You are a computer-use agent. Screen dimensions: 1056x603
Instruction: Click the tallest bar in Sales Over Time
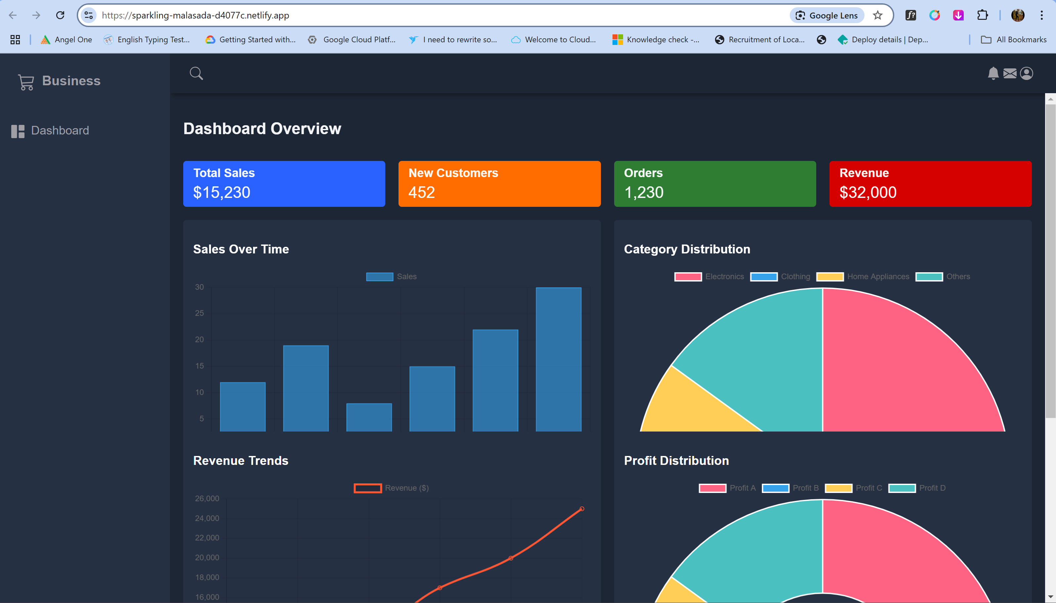coord(558,359)
